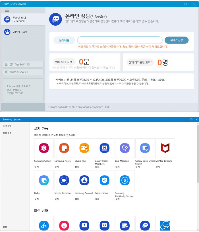The height and width of the screenshot is (232, 199).
Task: Open 삼성 앱스 tab in Samsung Update
Action: coord(7,133)
